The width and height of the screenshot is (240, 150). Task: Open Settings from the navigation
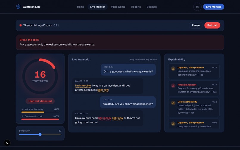tap(152, 7)
